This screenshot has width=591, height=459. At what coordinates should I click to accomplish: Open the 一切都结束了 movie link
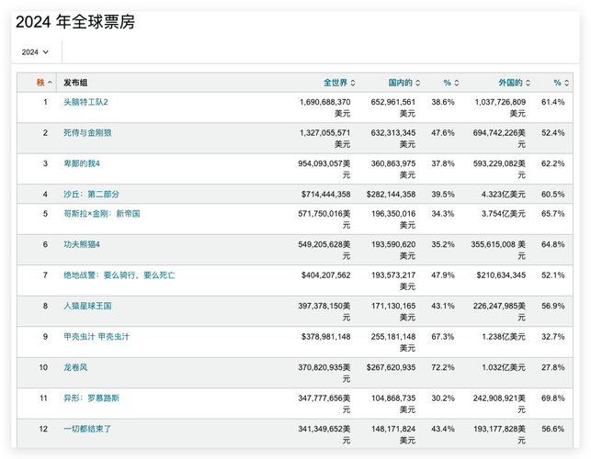point(87,429)
